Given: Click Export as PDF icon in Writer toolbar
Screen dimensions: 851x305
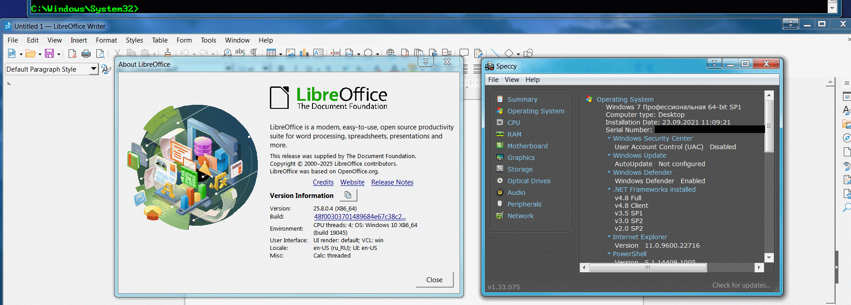Looking at the screenshot, I should point(72,54).
